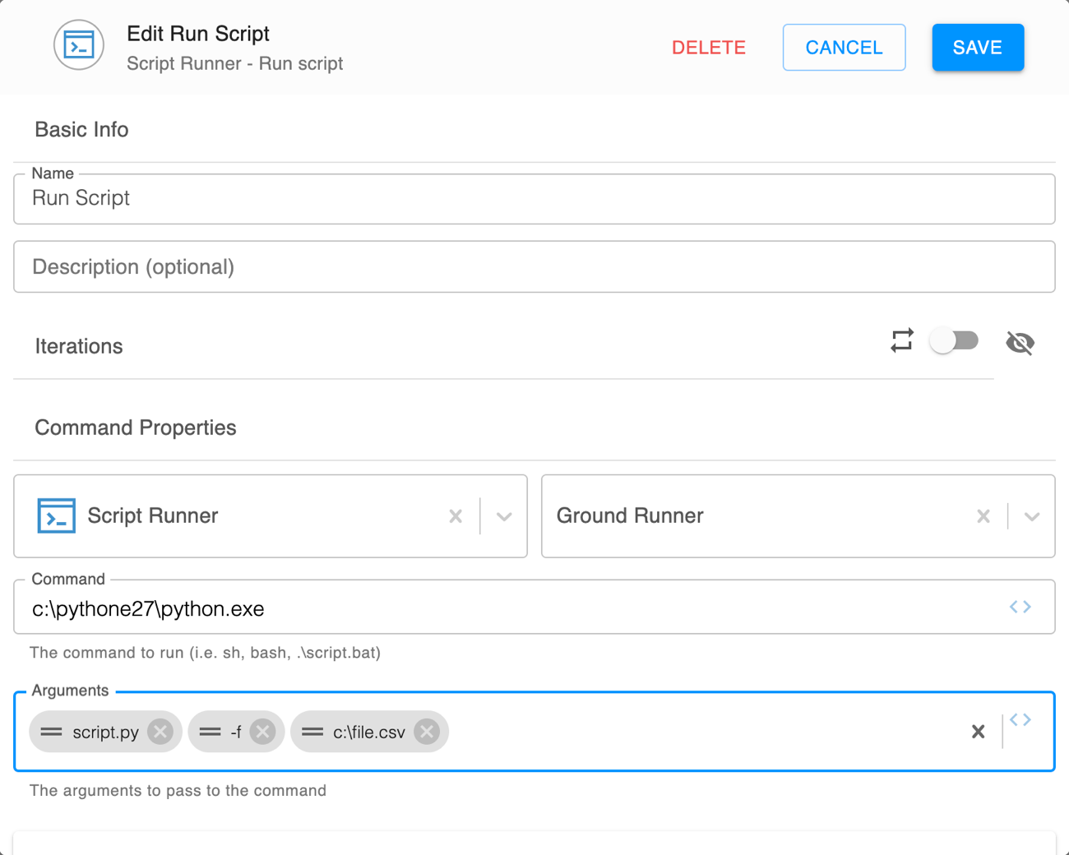
Task: Toggle the hidden eye icon in Iterations
Action: (x=1020, y=342)
